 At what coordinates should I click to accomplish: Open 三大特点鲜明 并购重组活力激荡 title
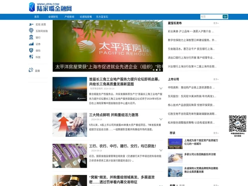(x=114, y=115)
